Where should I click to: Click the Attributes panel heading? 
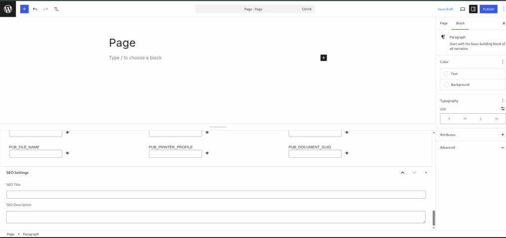pyautogui.click(x=448, y=135)
